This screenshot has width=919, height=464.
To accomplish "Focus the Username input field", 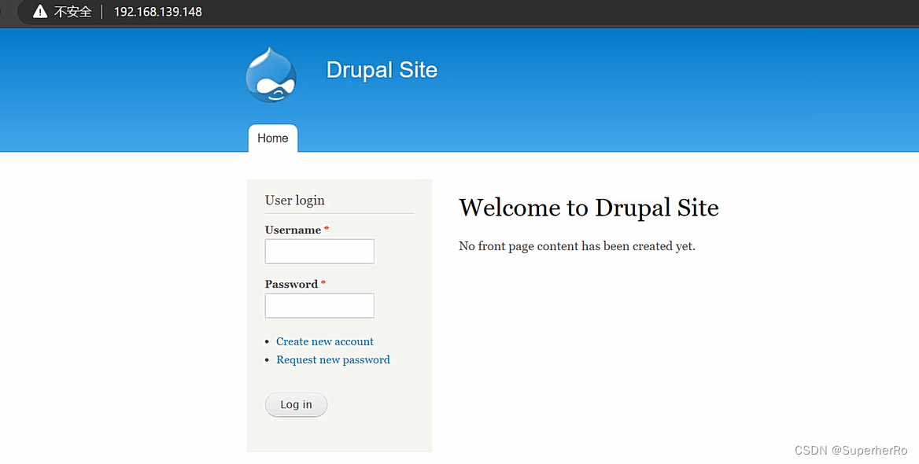I will [319, 252].
